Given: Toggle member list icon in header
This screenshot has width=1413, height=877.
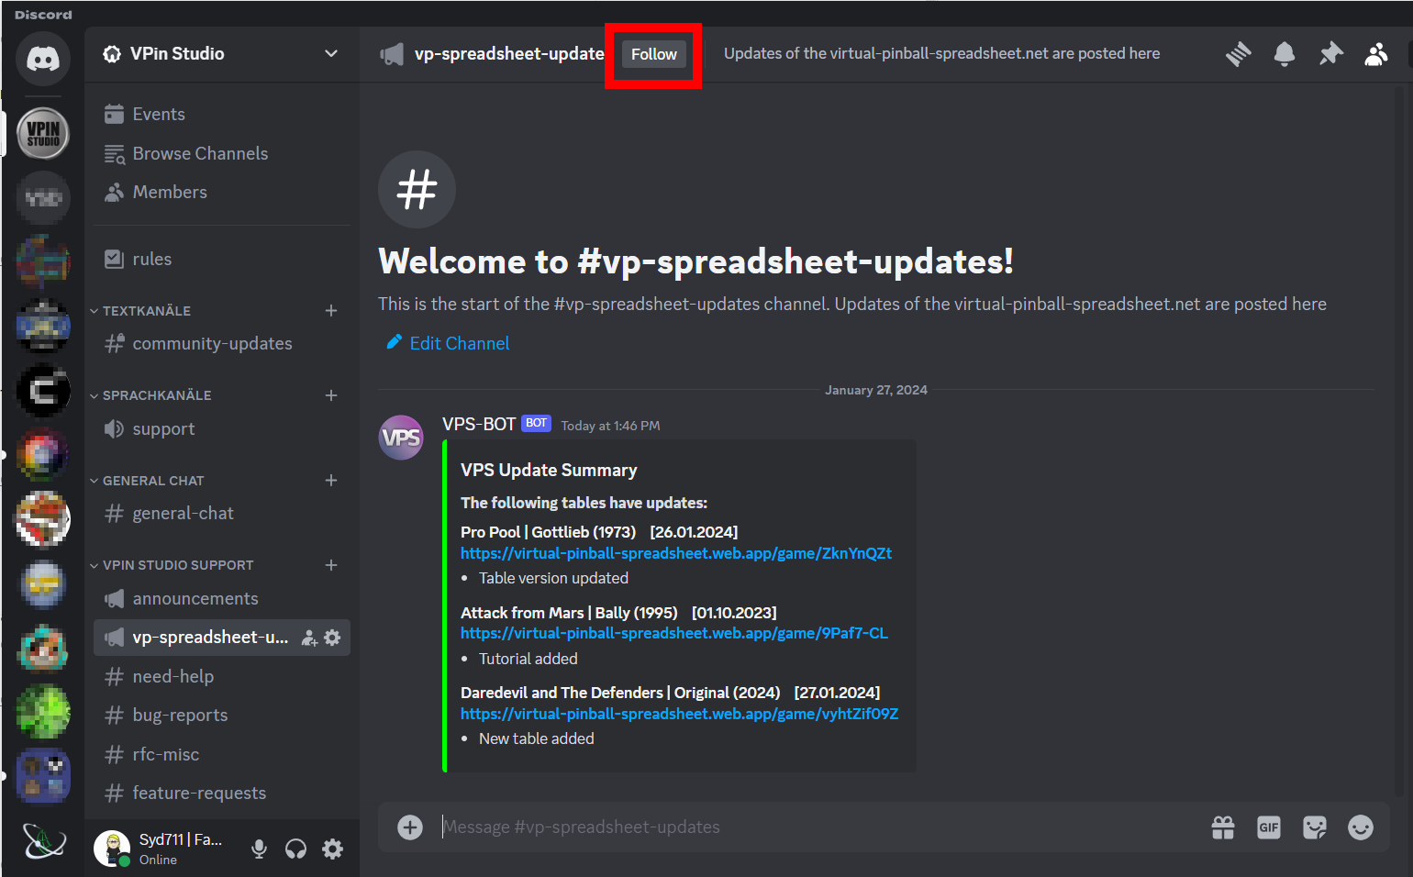Looking at the screenshot, I should (1376, 54).
